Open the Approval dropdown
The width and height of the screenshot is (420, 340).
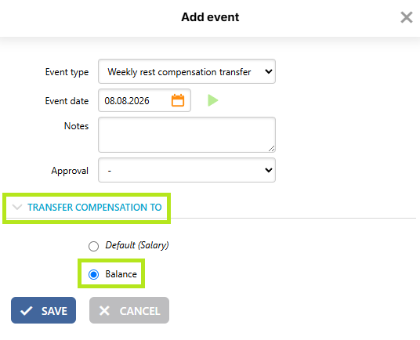pyautogui.click(x=186, y=170)
